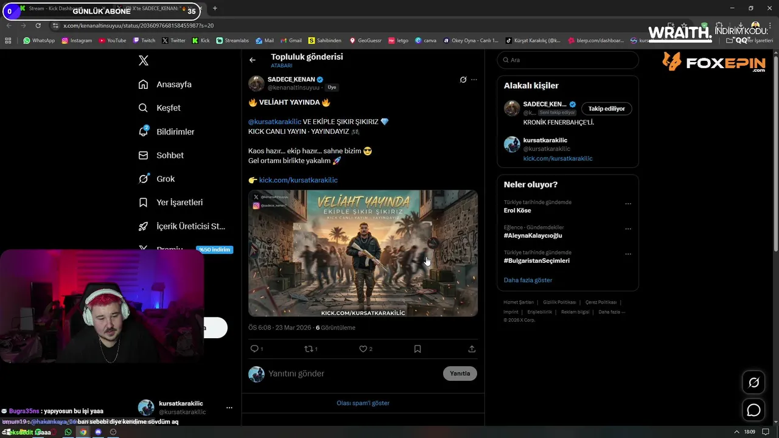This screenshot has width=779, height=438.
Task: Open the VELİAHT YAYINDA post image
Action: point(363,253)
